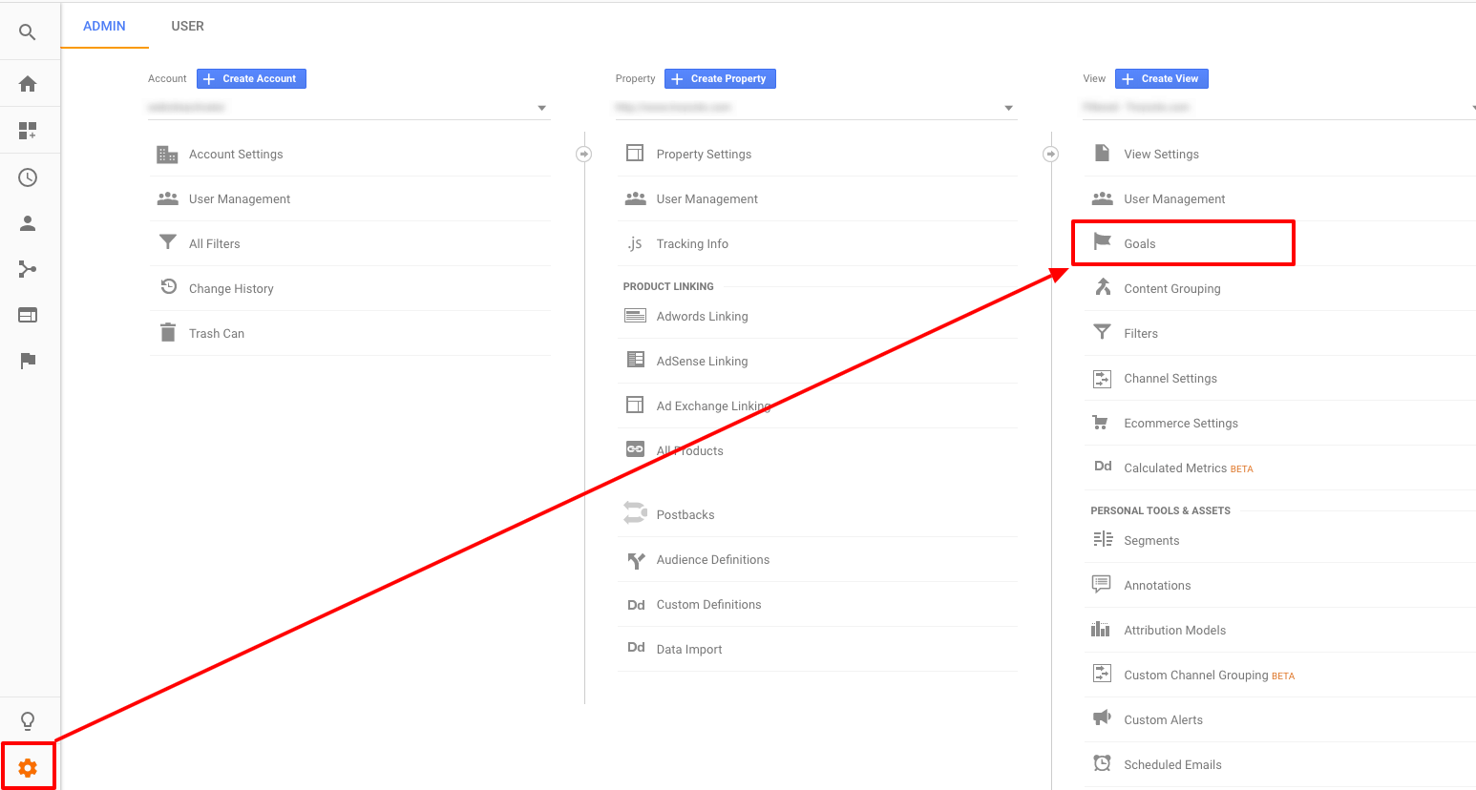Open Audience reports via the person icon
This screenshot has width=1476, height=790.
tap(29, 222)
